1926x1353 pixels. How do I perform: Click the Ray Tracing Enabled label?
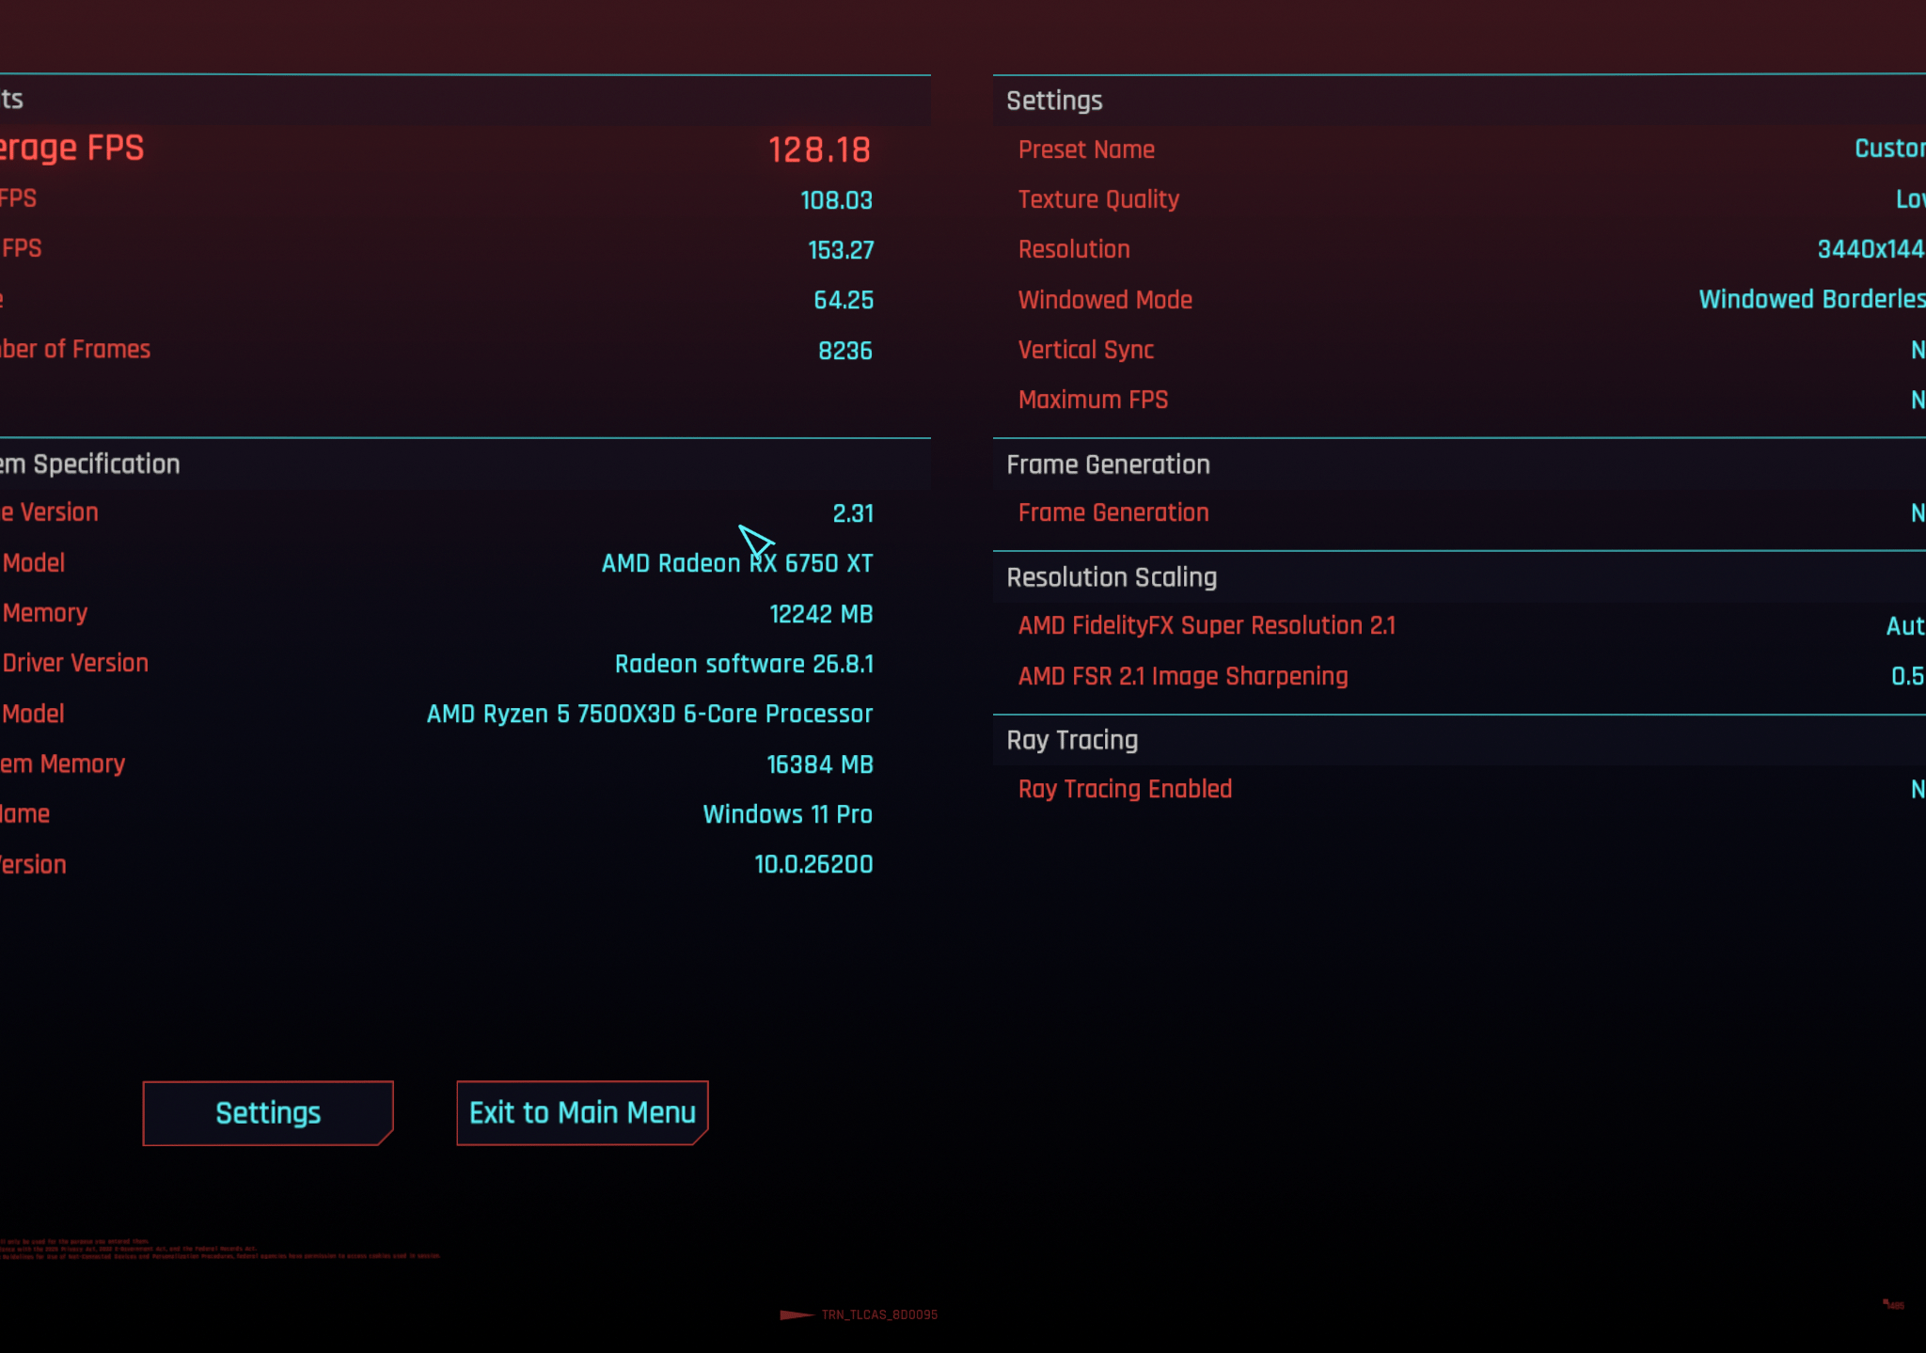pos(1125,789)
